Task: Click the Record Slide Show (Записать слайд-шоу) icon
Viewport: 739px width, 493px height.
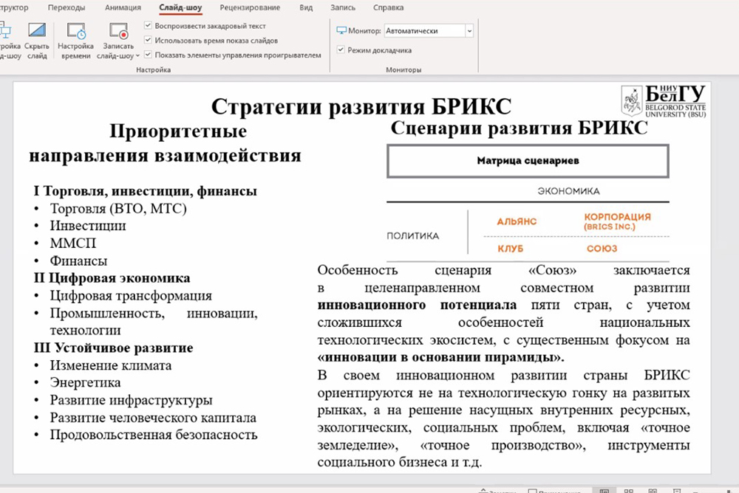Action: pos(118,32)
